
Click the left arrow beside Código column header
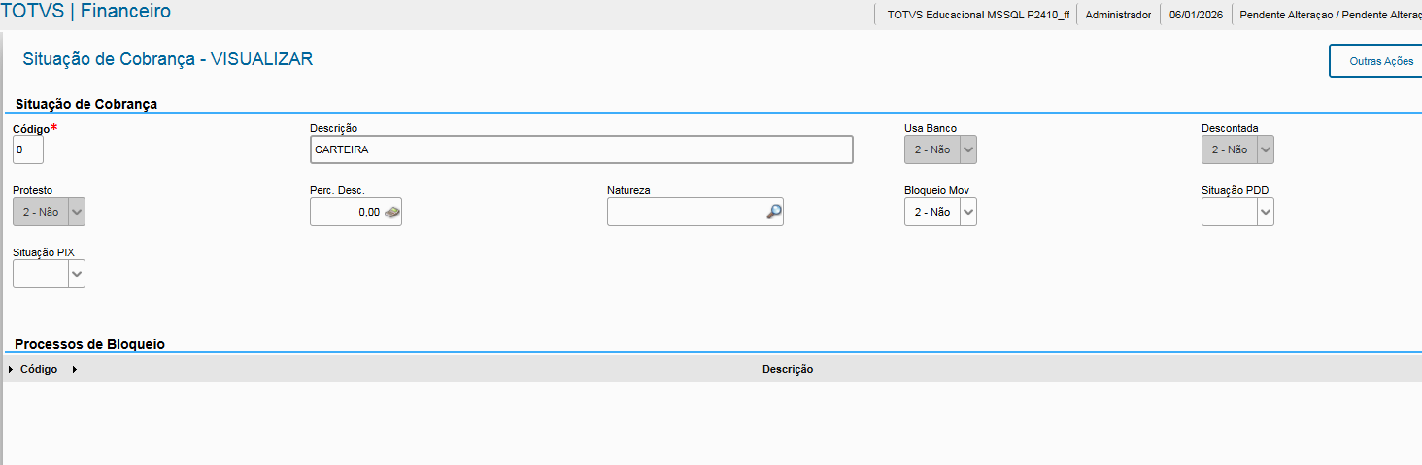tap(11, 370)
